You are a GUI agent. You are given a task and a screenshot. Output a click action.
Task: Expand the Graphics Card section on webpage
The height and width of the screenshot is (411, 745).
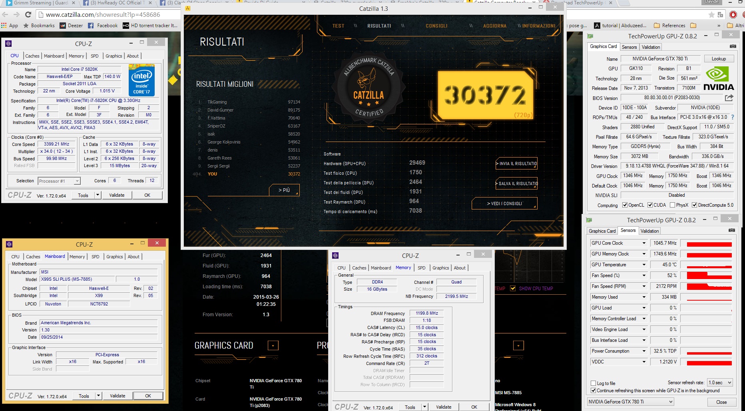[x=273, y=345]
